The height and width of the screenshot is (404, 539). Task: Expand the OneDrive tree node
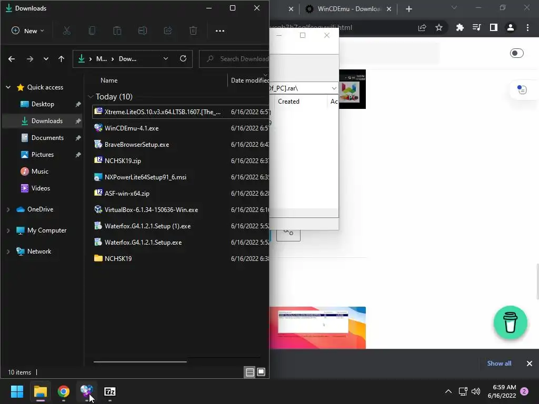[x=8, y=209]
